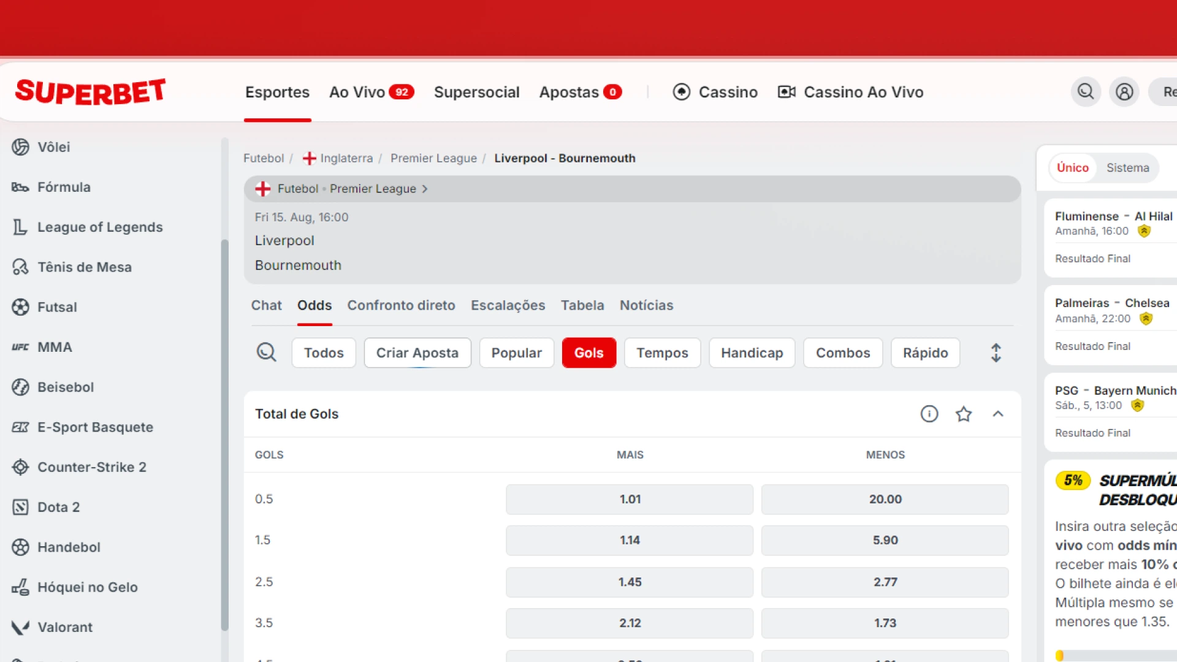The width and height of the screenshot is (1177, 662).
Task: Bet Mais 3.5 goals at 2.12
Action: pyautogui.click(x=630, y=623)
